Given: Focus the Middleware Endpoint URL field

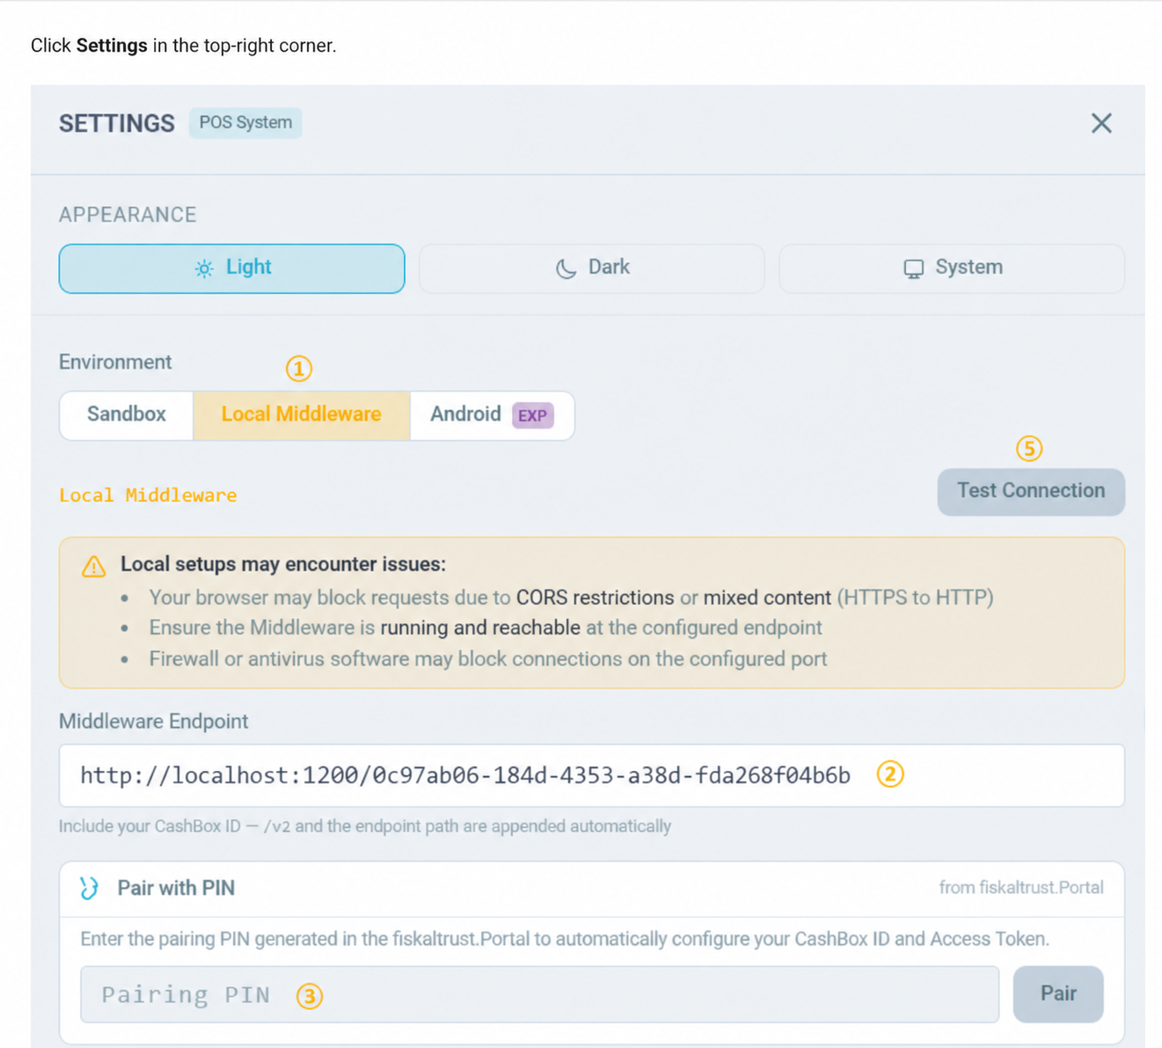Looking at the screenshot, I should point(592,775).
